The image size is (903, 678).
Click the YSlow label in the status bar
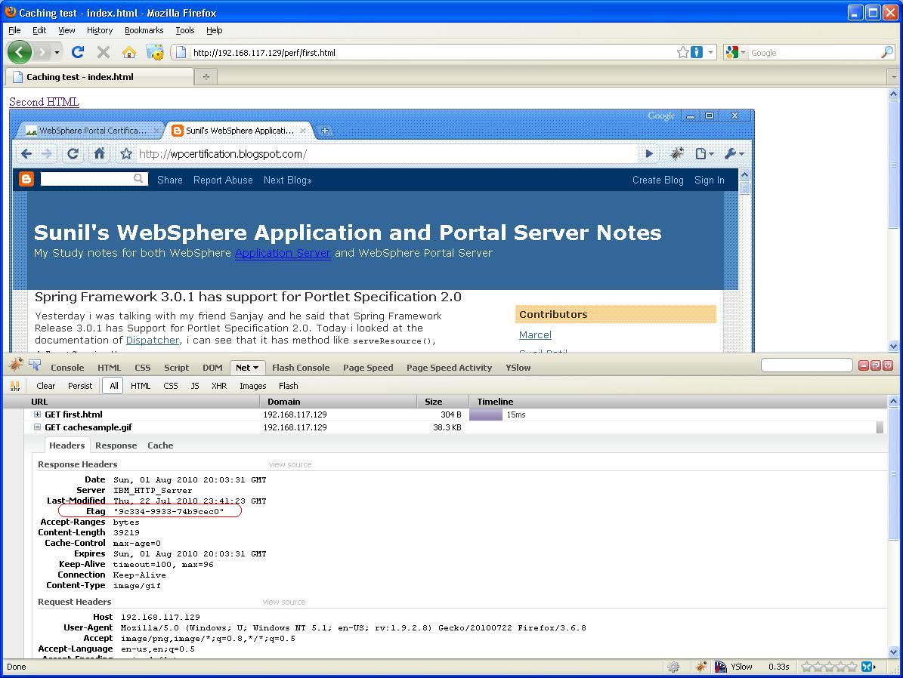[x=742, y=667]
